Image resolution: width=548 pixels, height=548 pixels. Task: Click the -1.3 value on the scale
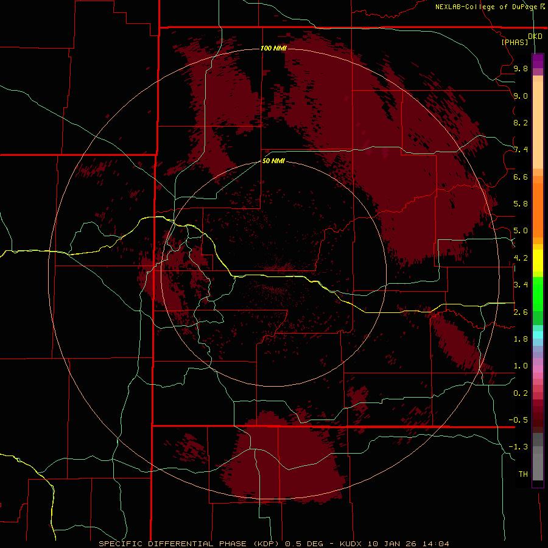point(518,447)
